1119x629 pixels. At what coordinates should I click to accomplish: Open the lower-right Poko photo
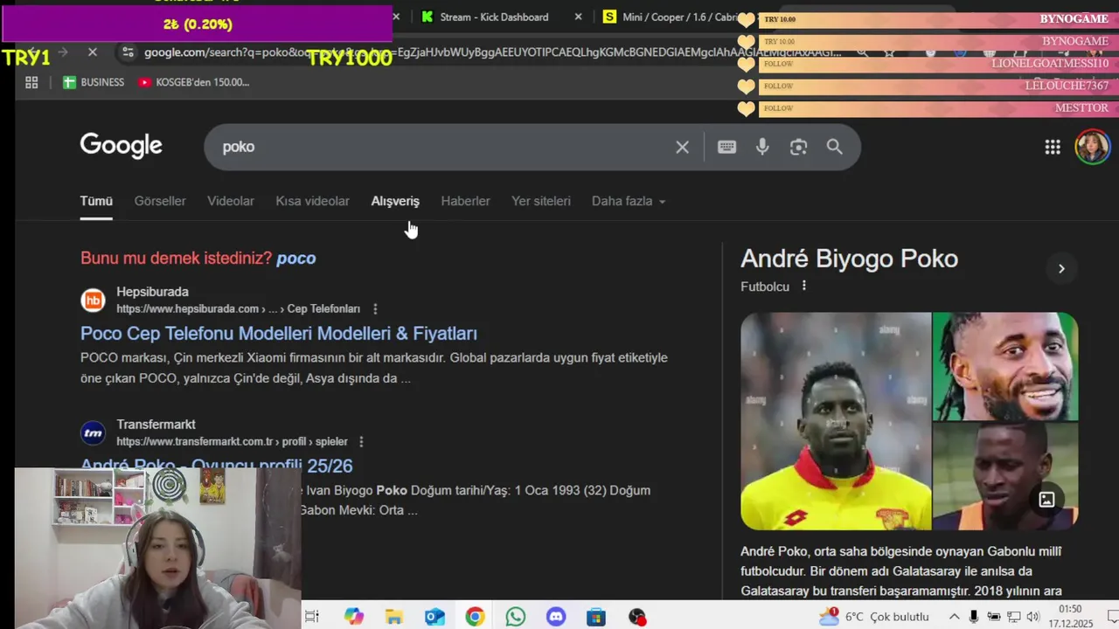(x=1005, y=476)
